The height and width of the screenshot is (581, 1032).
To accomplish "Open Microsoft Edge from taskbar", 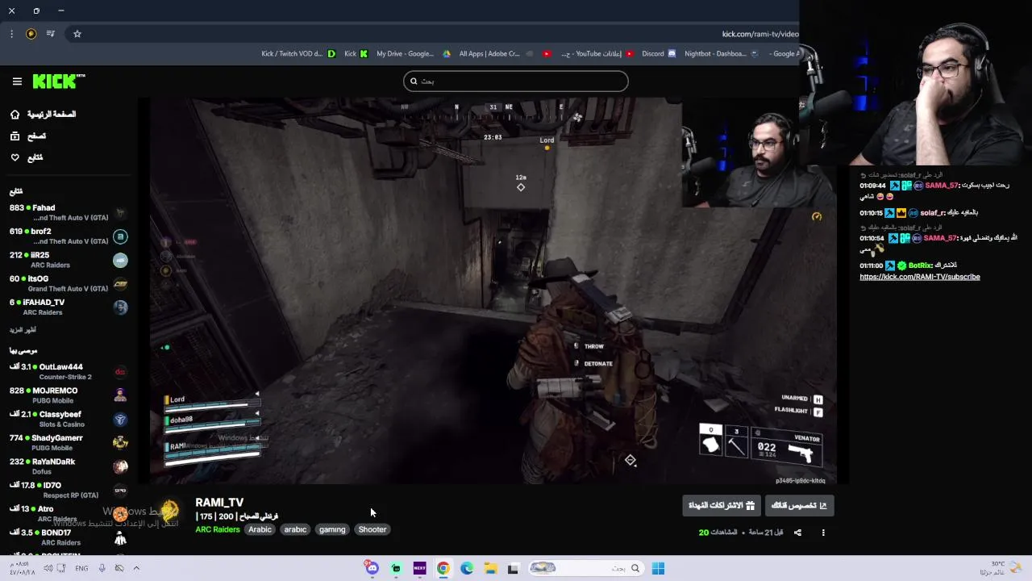I will [467, 568].
